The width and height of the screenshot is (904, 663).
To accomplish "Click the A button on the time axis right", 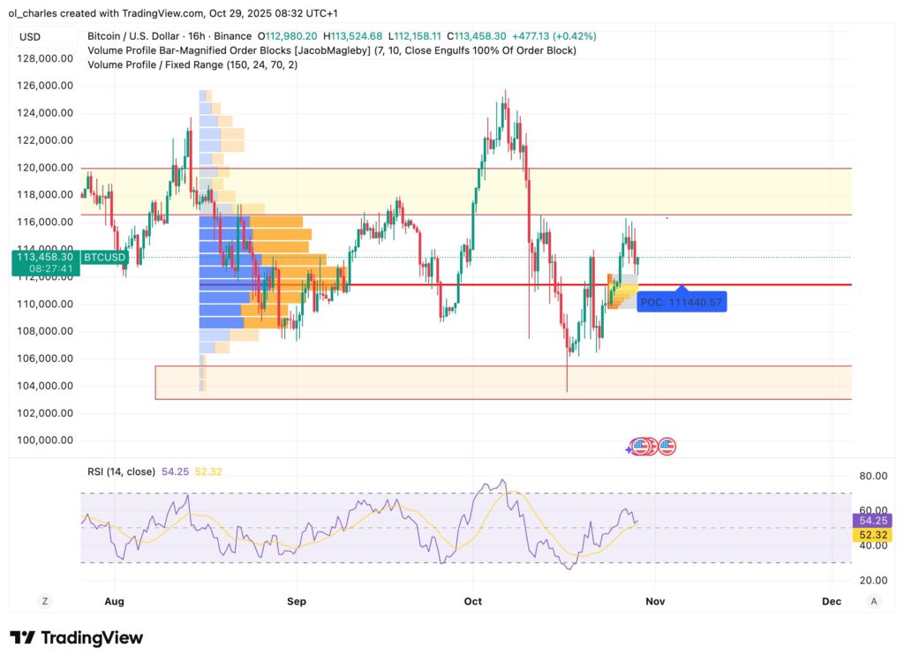I will pyautogui.click(x=872, y=600).
